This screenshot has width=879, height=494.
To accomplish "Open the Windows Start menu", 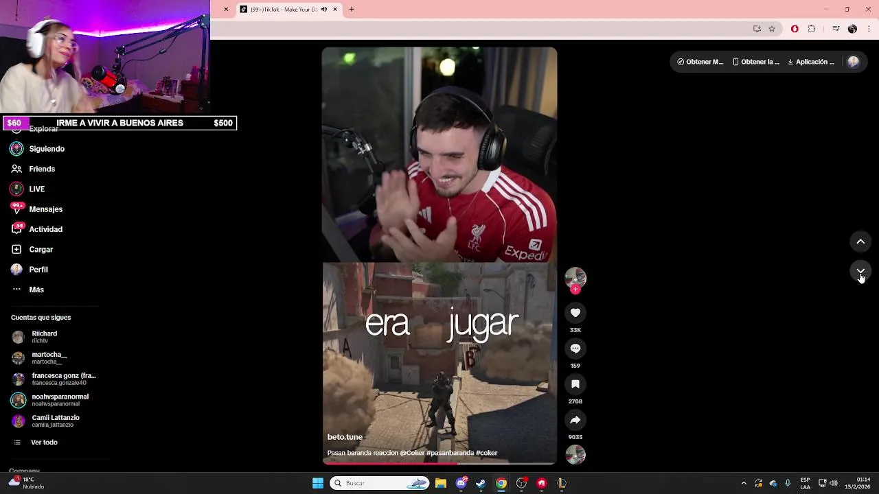I will click(x=318, y=483).
